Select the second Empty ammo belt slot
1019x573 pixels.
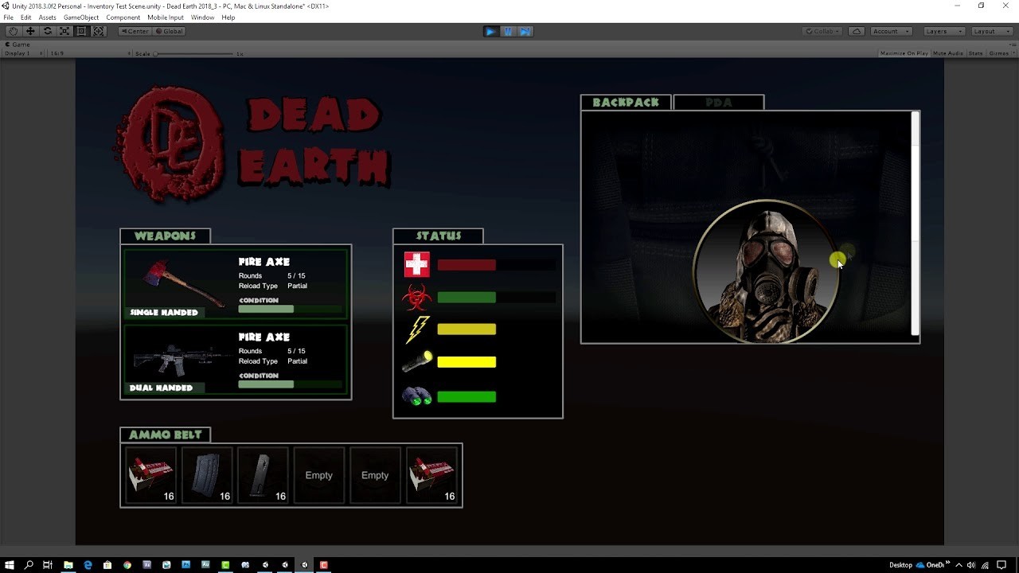tap(375, 475)
